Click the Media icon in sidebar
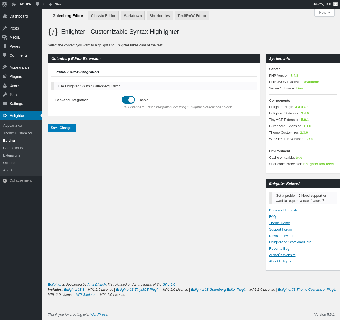 (x=5, y=37)
